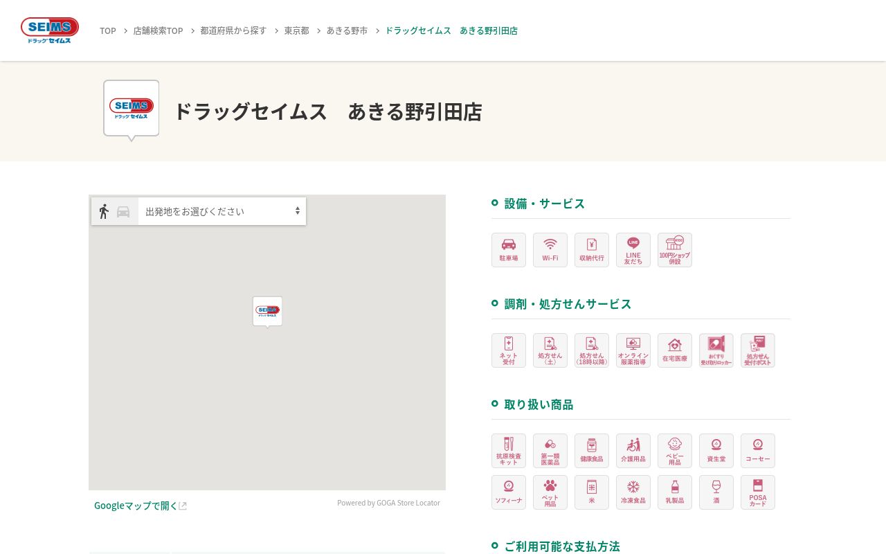Click the 処方せん（18時以降） icon
886x554 pixels.
tap(592, 350)
